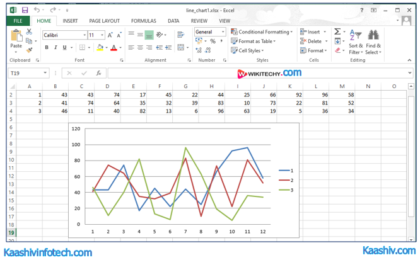Expand the General number format dropdown
Screen dimensions: 420x260
coord(223,32)
